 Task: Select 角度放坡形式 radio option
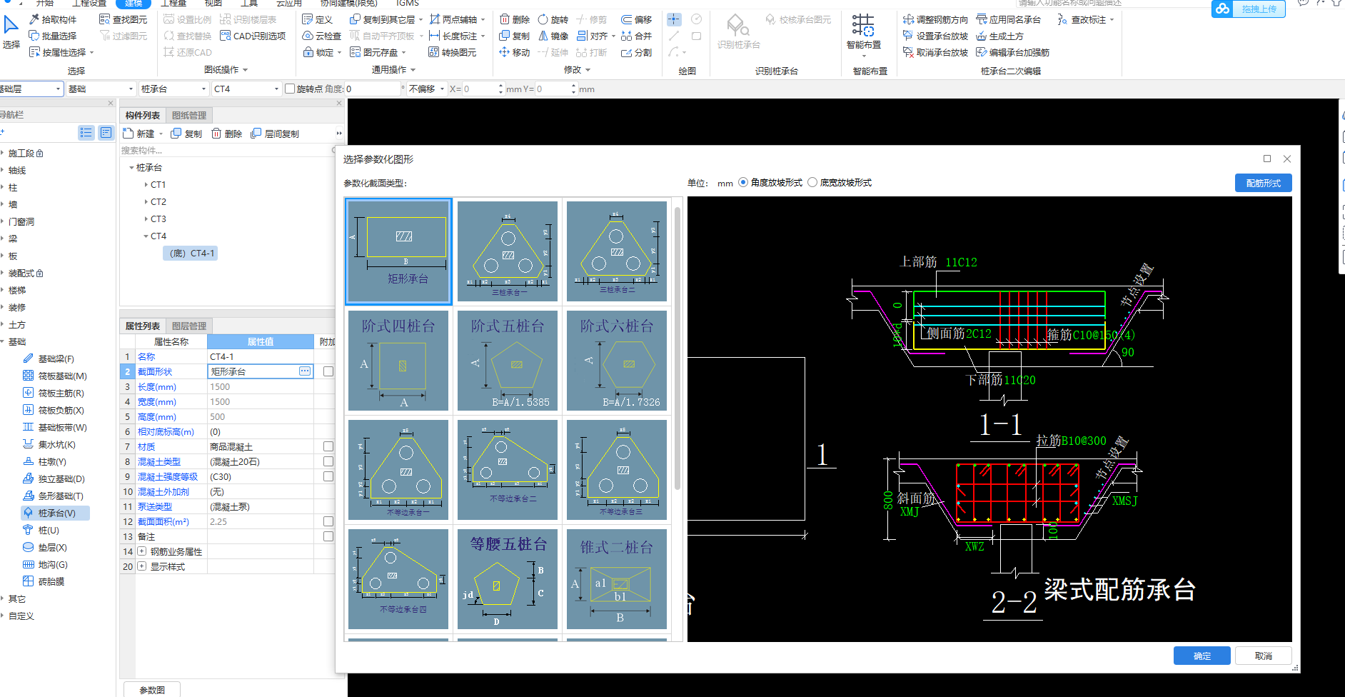pos(770,182)
